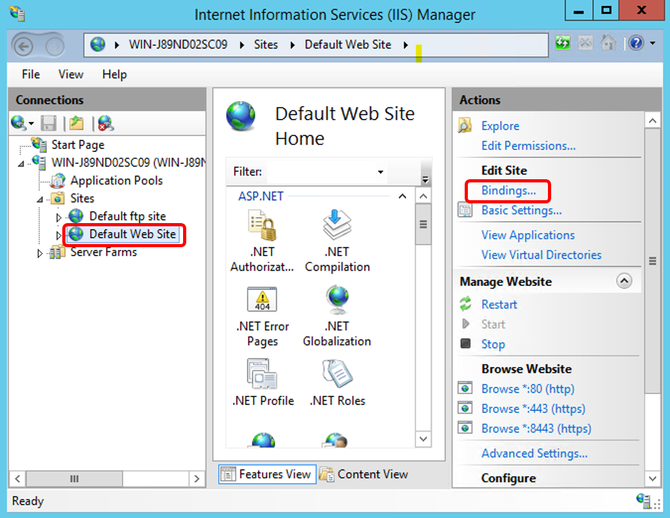Click the Delete Connection toolbar icon
670x518 pixels.
(x=106, y=123)
